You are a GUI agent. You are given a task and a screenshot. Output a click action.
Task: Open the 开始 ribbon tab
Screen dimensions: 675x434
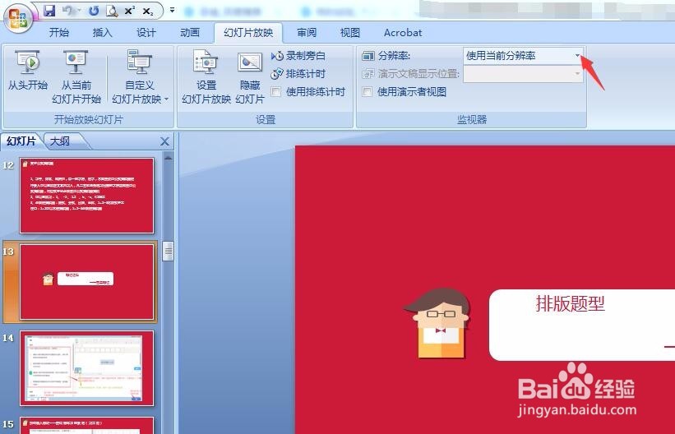coord(59,33)
